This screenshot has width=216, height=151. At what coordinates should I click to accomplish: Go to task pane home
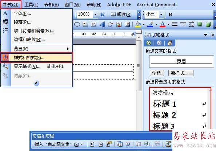pyautogui.click(x=170, y=43)
